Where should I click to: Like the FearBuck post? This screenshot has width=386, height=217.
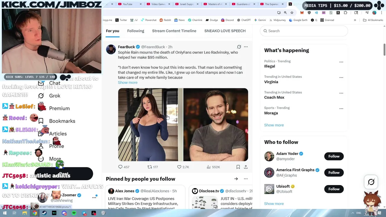point(179,167)
